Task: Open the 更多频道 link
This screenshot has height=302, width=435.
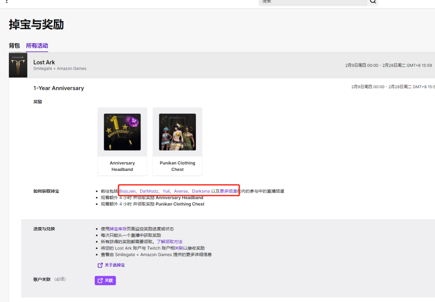Action: coord(228,191)
